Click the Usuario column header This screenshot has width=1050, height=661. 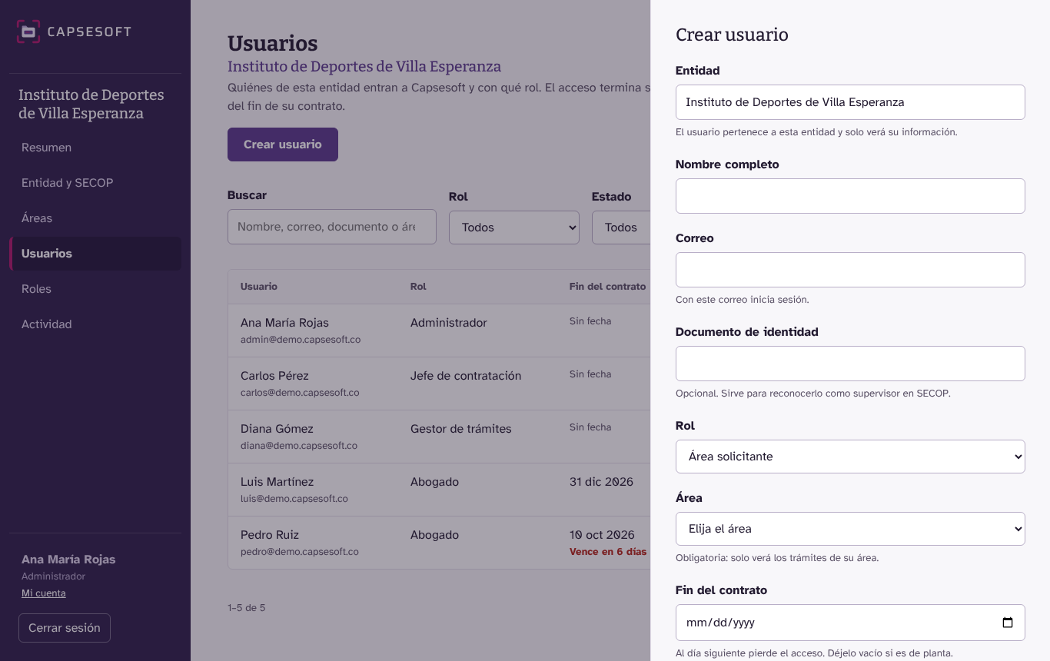259,287
